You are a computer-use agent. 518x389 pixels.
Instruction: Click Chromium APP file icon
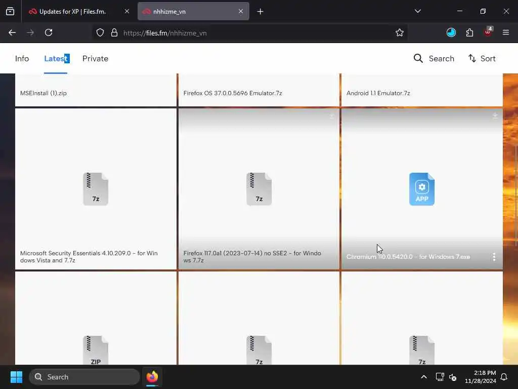422,189
